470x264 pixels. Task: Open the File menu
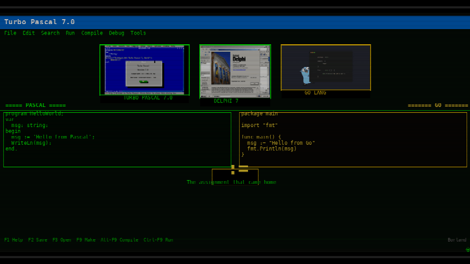[x=10, y=33]
